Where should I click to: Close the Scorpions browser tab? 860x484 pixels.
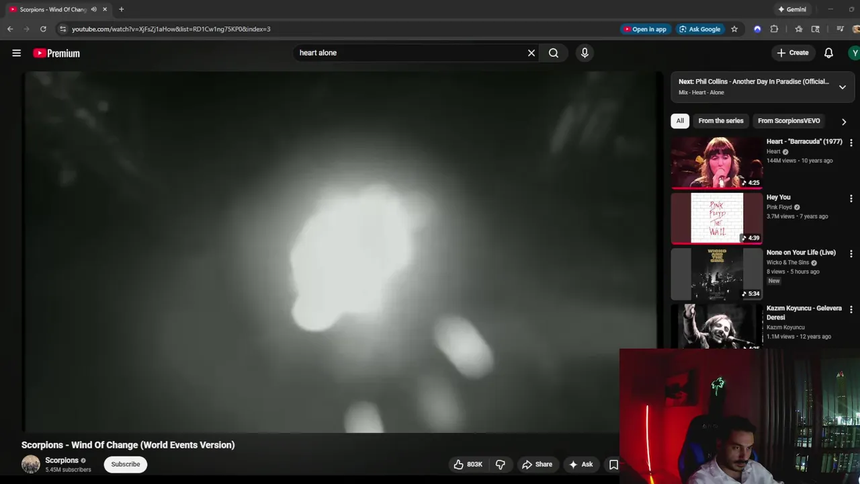(x=105, y=9)
